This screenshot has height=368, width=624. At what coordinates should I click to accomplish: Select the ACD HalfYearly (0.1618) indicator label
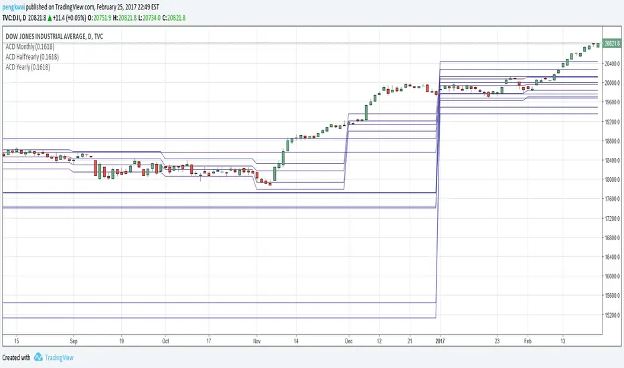32,57
